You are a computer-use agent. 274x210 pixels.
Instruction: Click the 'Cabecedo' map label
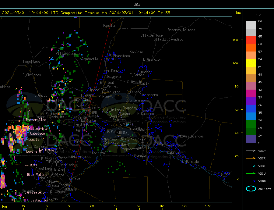pos(37,133)
